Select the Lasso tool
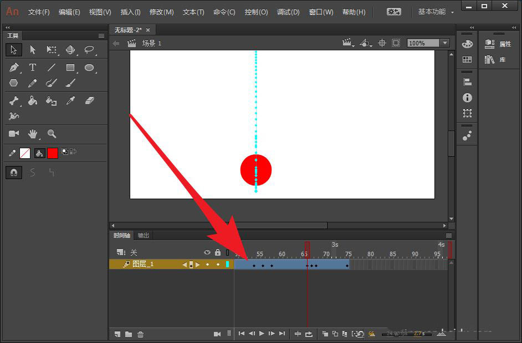The width and height of the screenshot is (522, 343). click(89, 50)
